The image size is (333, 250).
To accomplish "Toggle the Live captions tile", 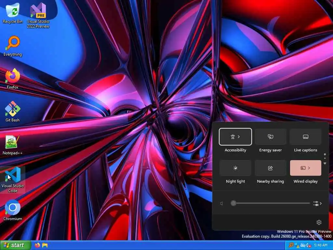I will click(306, 137).
